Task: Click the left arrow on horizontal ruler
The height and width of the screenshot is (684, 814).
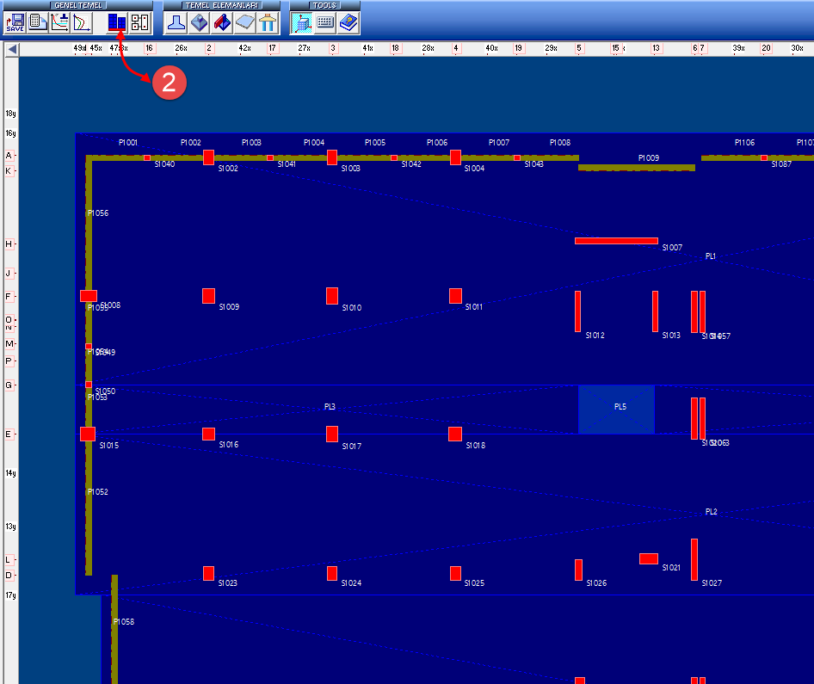Action: 12,50
